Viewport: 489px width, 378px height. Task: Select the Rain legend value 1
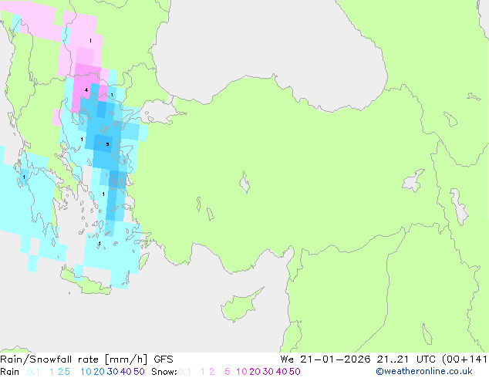click(x=52, y=372)
